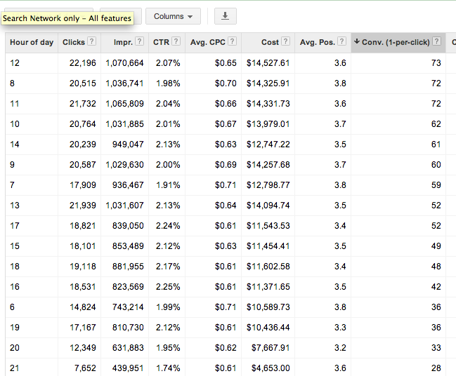The height and width of the screenshot is (376, 456).
Task: Select hour 14 row label
Action: pyautogui.click(x=15, y=145)
